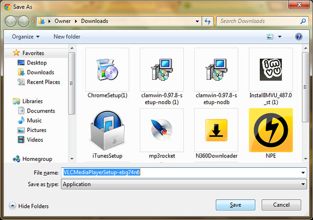Click Downloads in the address breadcrumb
313x220 pixels.
coord(94,21)
